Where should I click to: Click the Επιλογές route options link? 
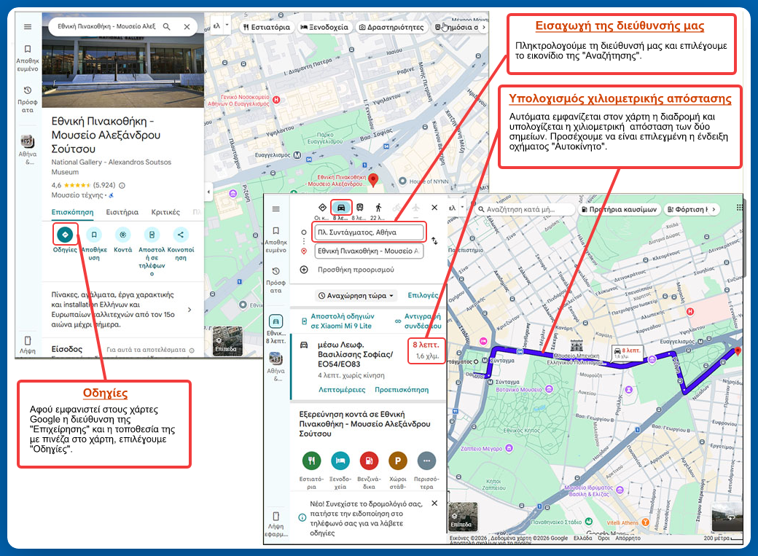click(x=423, y=295)
